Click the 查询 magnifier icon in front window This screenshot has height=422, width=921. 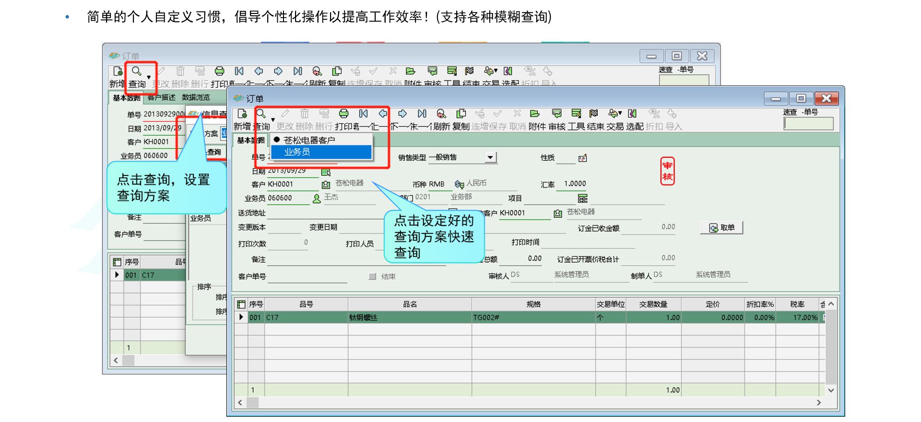coord(260,114)
